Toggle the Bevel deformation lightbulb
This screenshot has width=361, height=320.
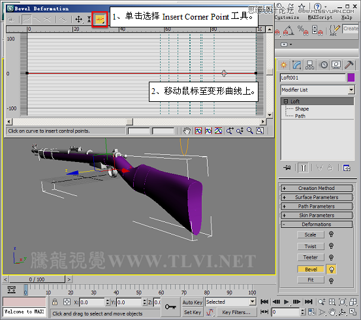pyautogui.click(x=332, y=269)
